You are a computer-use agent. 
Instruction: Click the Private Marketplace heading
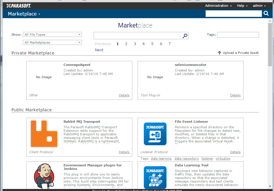pos(33,53)
